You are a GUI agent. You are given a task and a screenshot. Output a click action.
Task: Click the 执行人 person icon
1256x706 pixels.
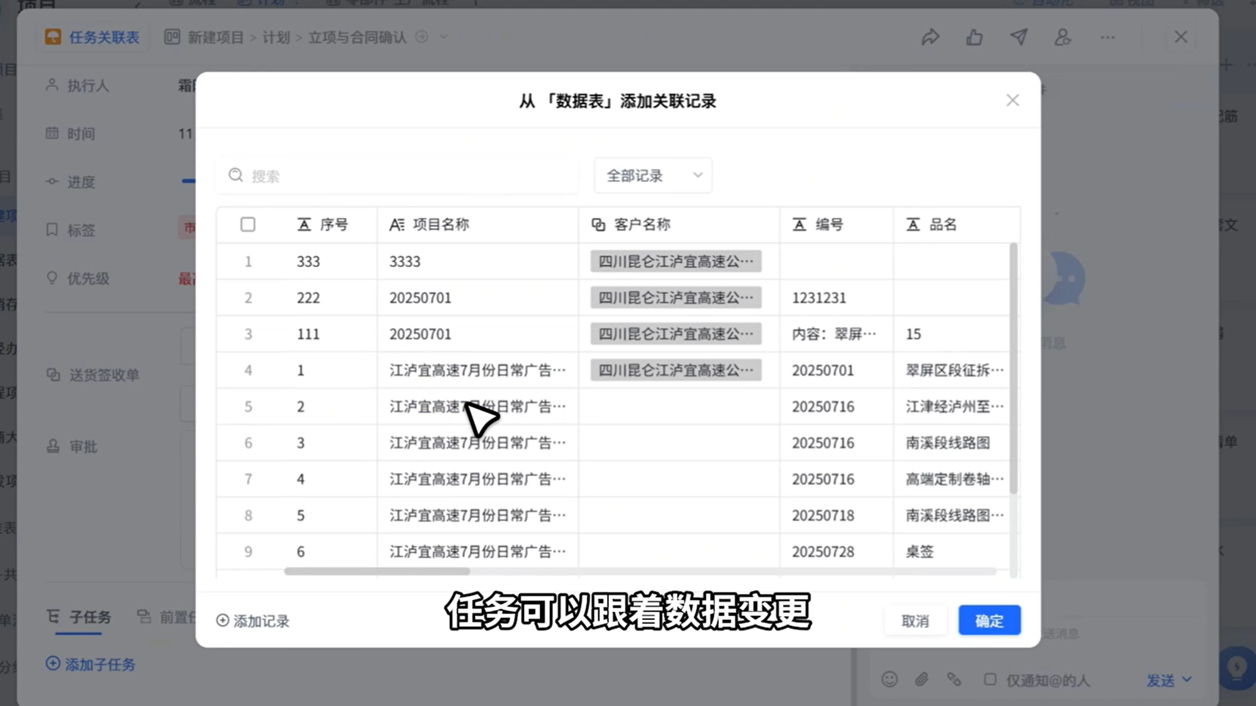pyautogui.click(x=52, y=85)
